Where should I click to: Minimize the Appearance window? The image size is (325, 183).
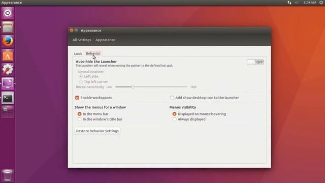coord(76,30)
